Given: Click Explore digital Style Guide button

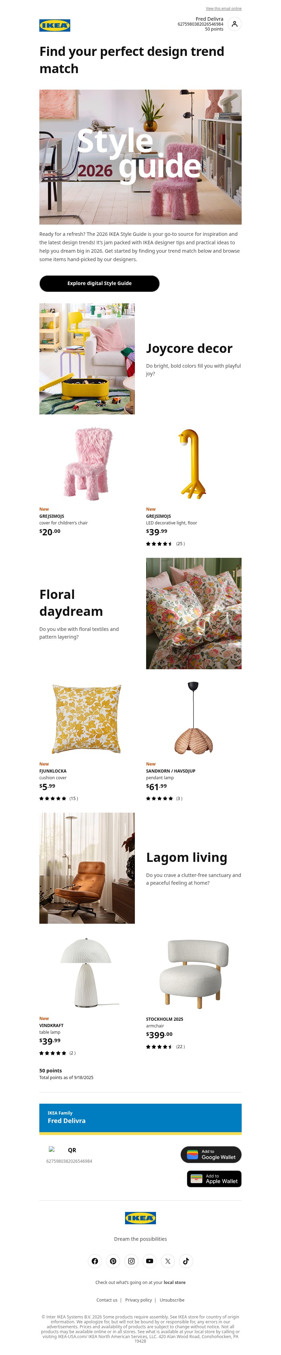Looking at the screenshot, I should [99, 284].
